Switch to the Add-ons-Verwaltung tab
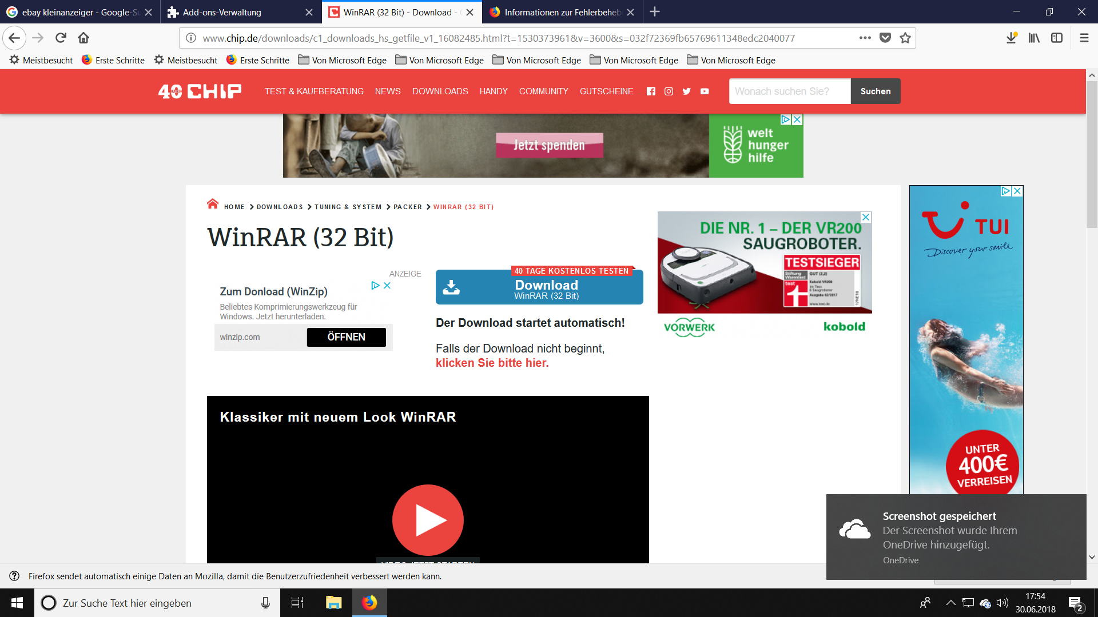 click(222, 12)
